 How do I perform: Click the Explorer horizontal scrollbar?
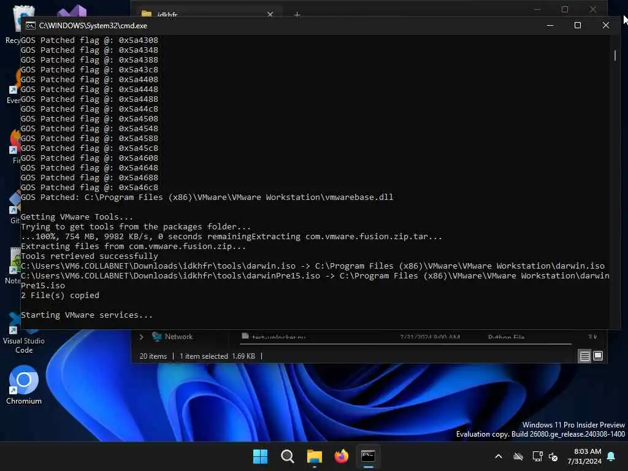point(406,343)
